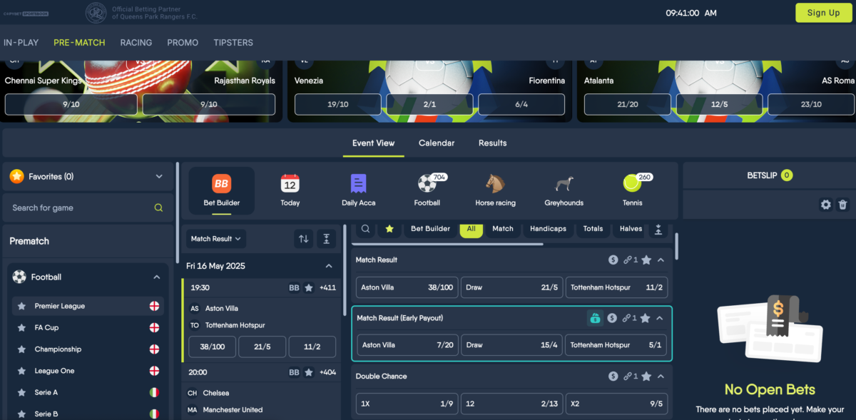This screenshot has height=420, width=856.
Task: Click the markets search magnifier icon
Action: (365, 229)
